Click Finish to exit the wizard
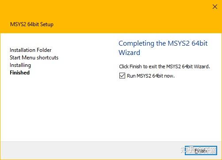 (x=201, y=151)
